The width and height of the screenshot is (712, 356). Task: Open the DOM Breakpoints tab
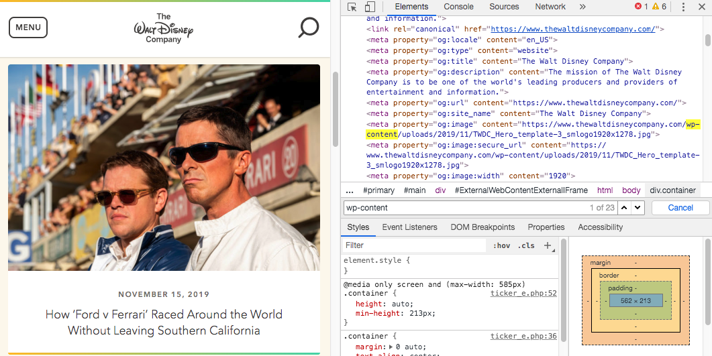(x=482, y=227)
